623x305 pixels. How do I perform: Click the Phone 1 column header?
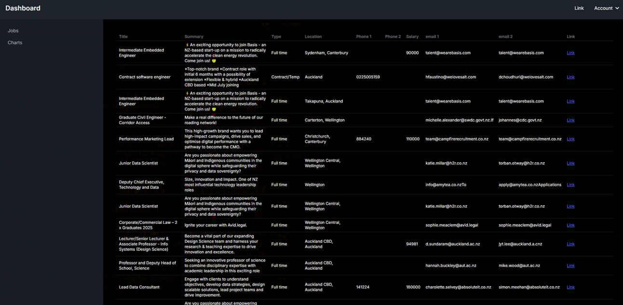[x=364, y=37]
